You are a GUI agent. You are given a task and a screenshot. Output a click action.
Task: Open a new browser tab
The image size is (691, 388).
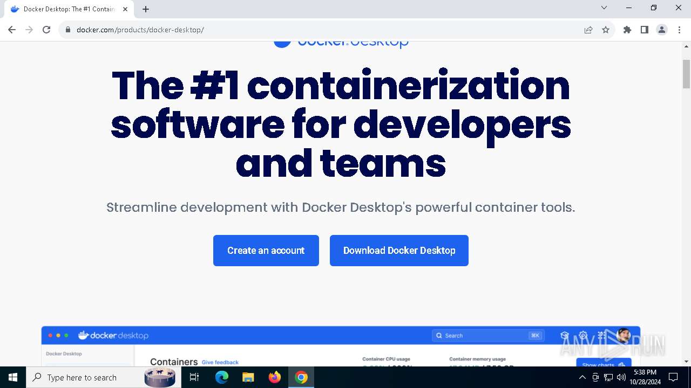pyautogui.click(x=146, y=9)
